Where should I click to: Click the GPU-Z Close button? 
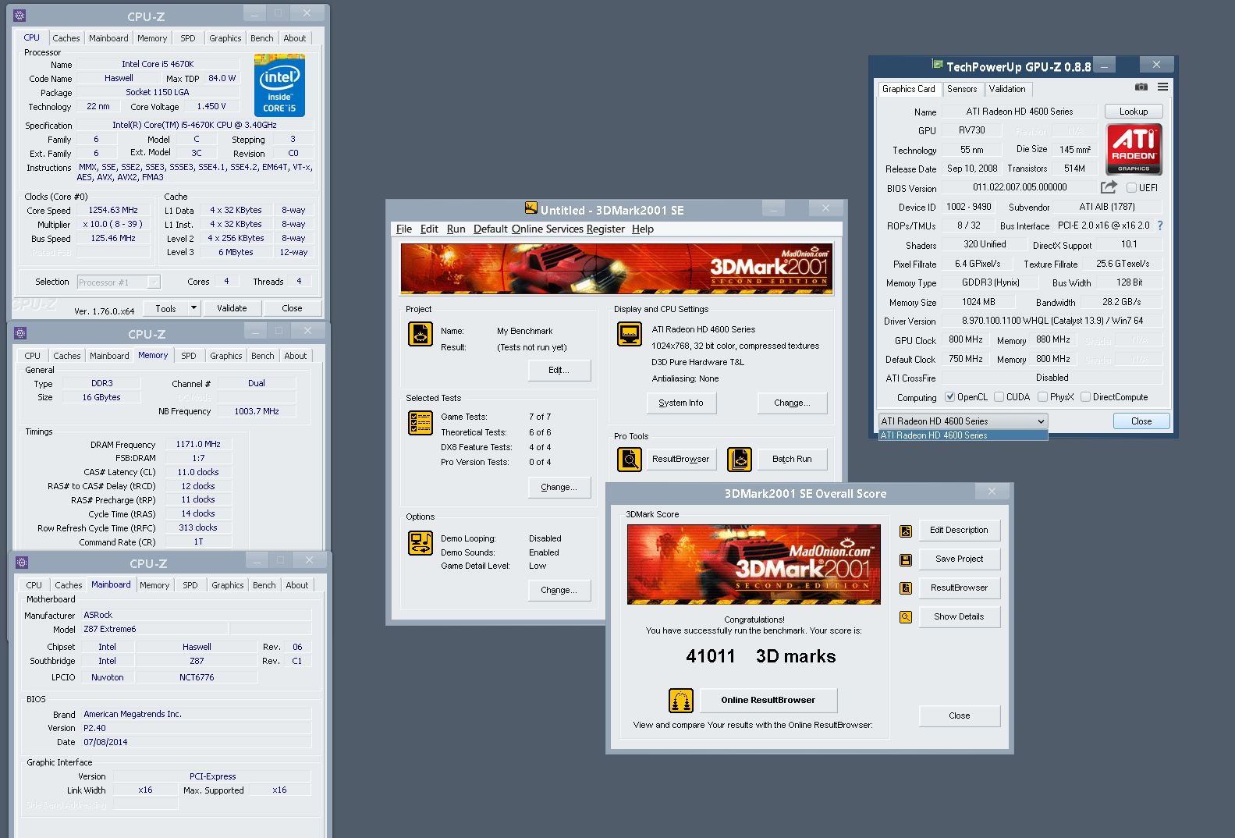pyautogui.click(x=1141, y=421)
